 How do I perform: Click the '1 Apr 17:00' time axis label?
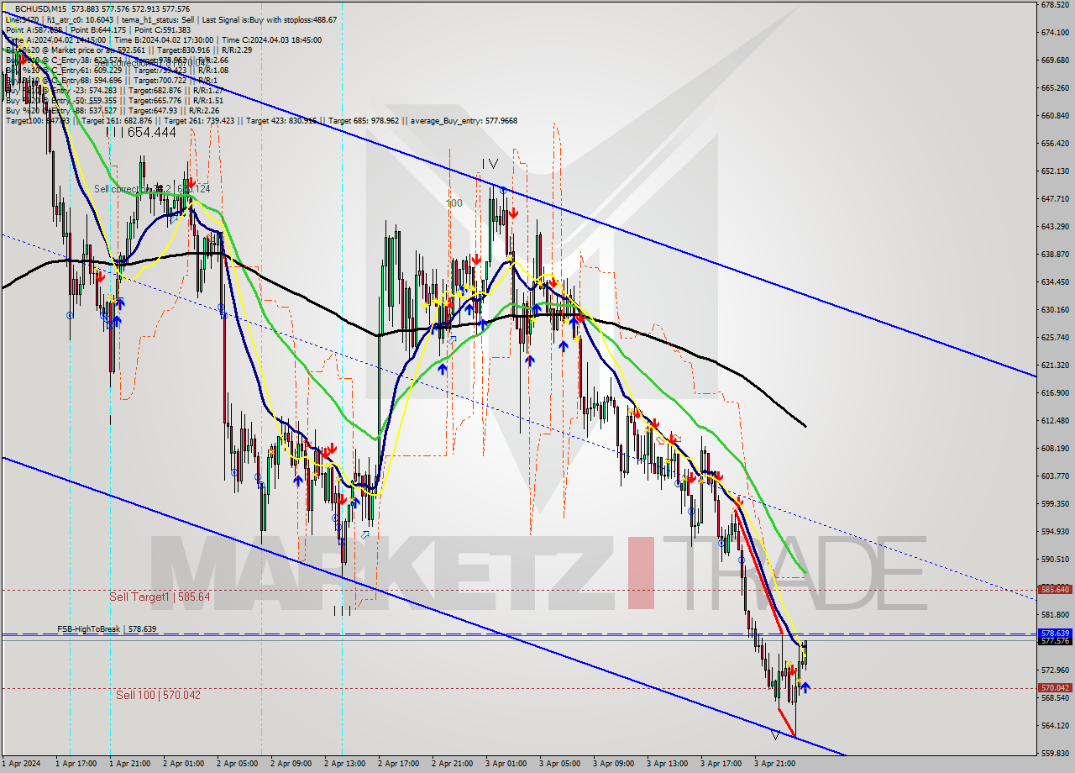point(76,765)
